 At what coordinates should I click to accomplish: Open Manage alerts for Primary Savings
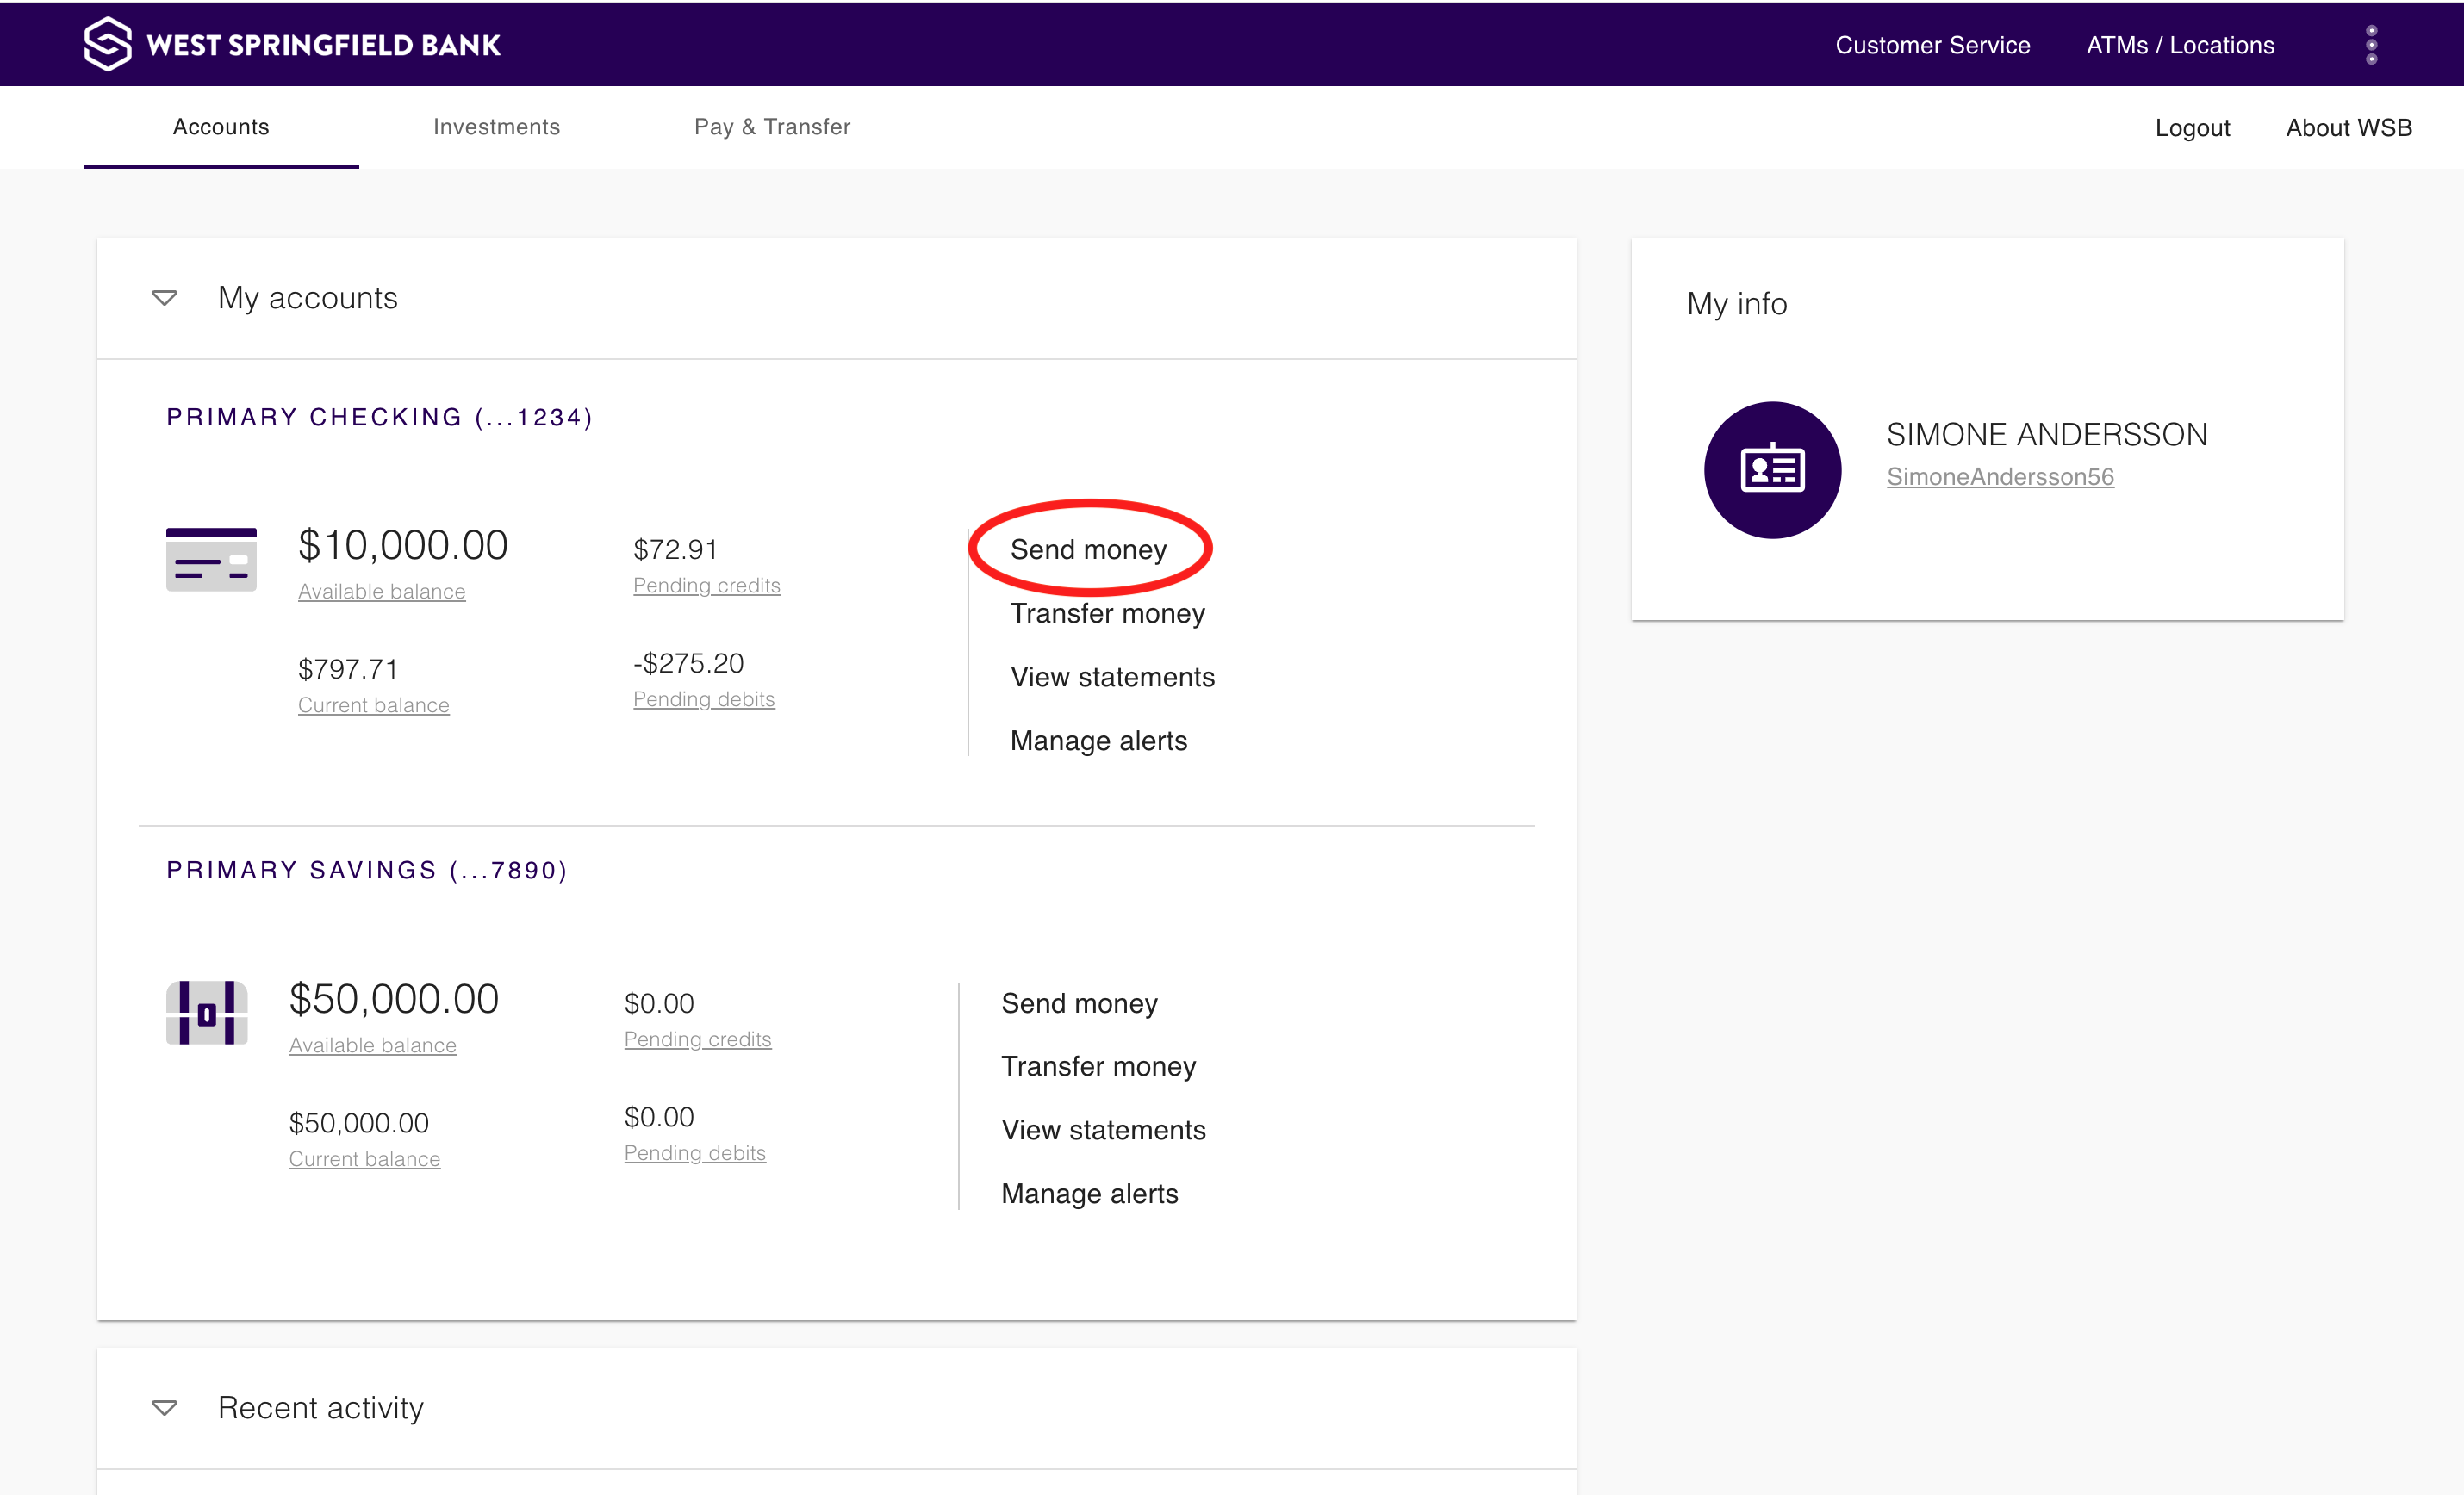point(1089,1194)
